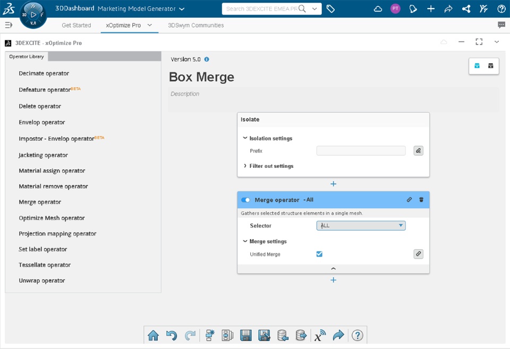Click the blue share arrow in bottom toolbar
The height and width of the screenshot is (349, 510).
pos(338,335)
